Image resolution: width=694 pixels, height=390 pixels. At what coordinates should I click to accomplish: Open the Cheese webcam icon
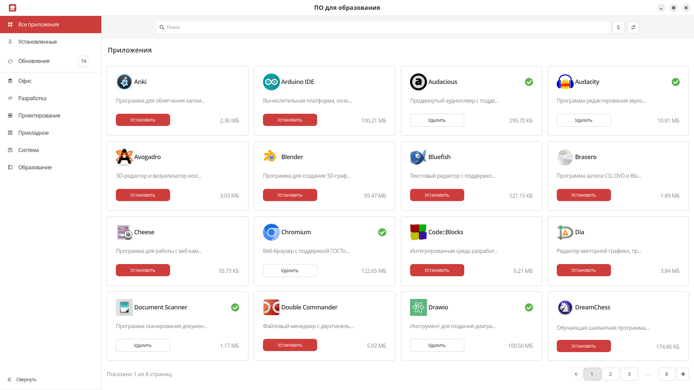pyautogui.click(x=124, y=232)
